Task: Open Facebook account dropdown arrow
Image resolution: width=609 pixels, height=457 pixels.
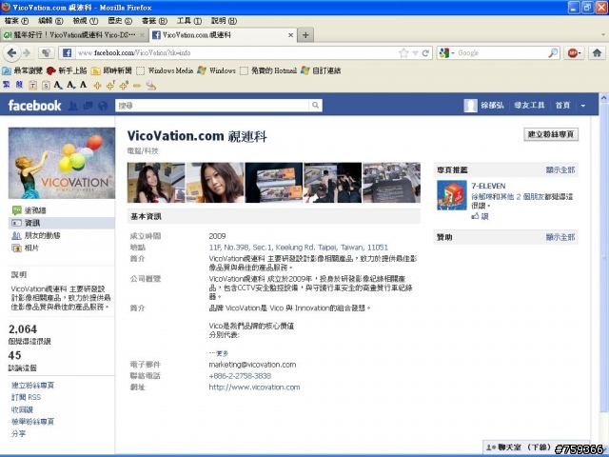Action: pos(583,106)
